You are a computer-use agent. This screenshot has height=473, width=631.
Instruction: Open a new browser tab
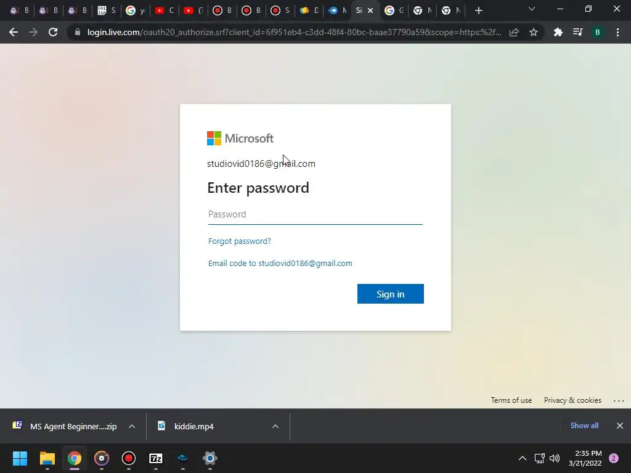[478, 10]
